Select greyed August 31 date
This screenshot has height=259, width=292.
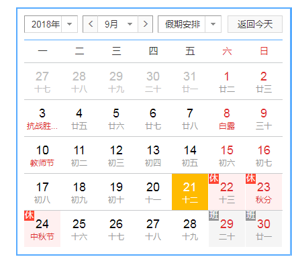point(190,81)
